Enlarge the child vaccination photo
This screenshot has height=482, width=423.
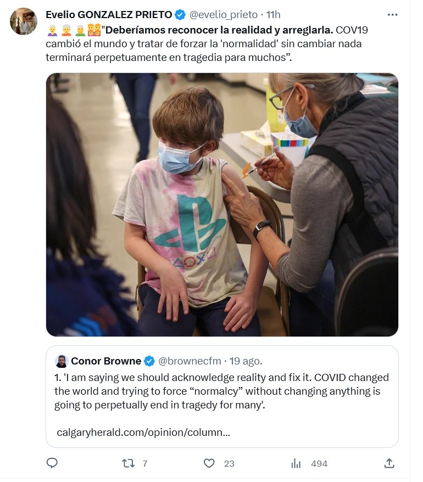(222, 204)
